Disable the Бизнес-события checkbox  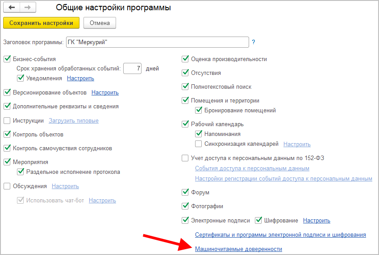point(7,59)
